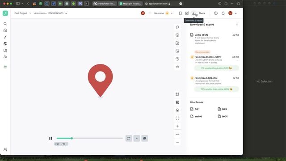
Task: Close the Download & export panel
Action: (x=237, y=25)
